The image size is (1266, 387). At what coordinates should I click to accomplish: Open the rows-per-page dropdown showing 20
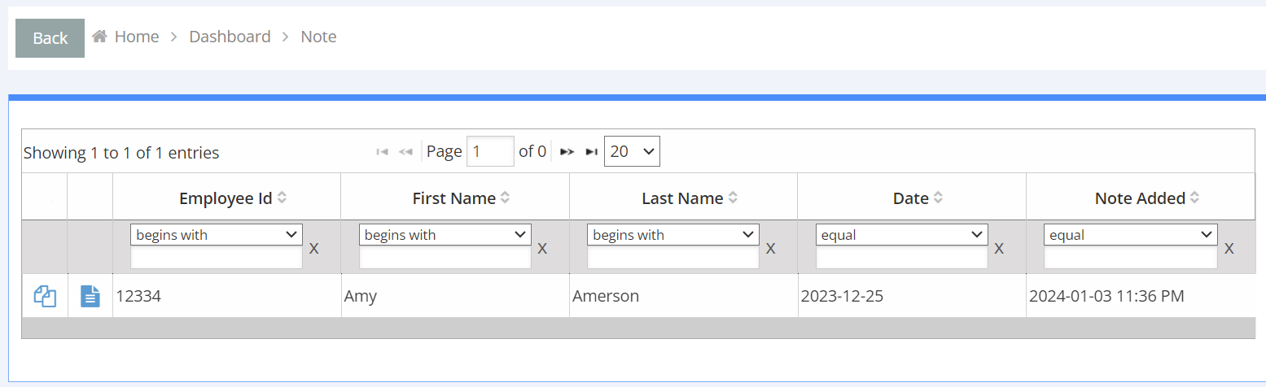(x=632, y=151)
